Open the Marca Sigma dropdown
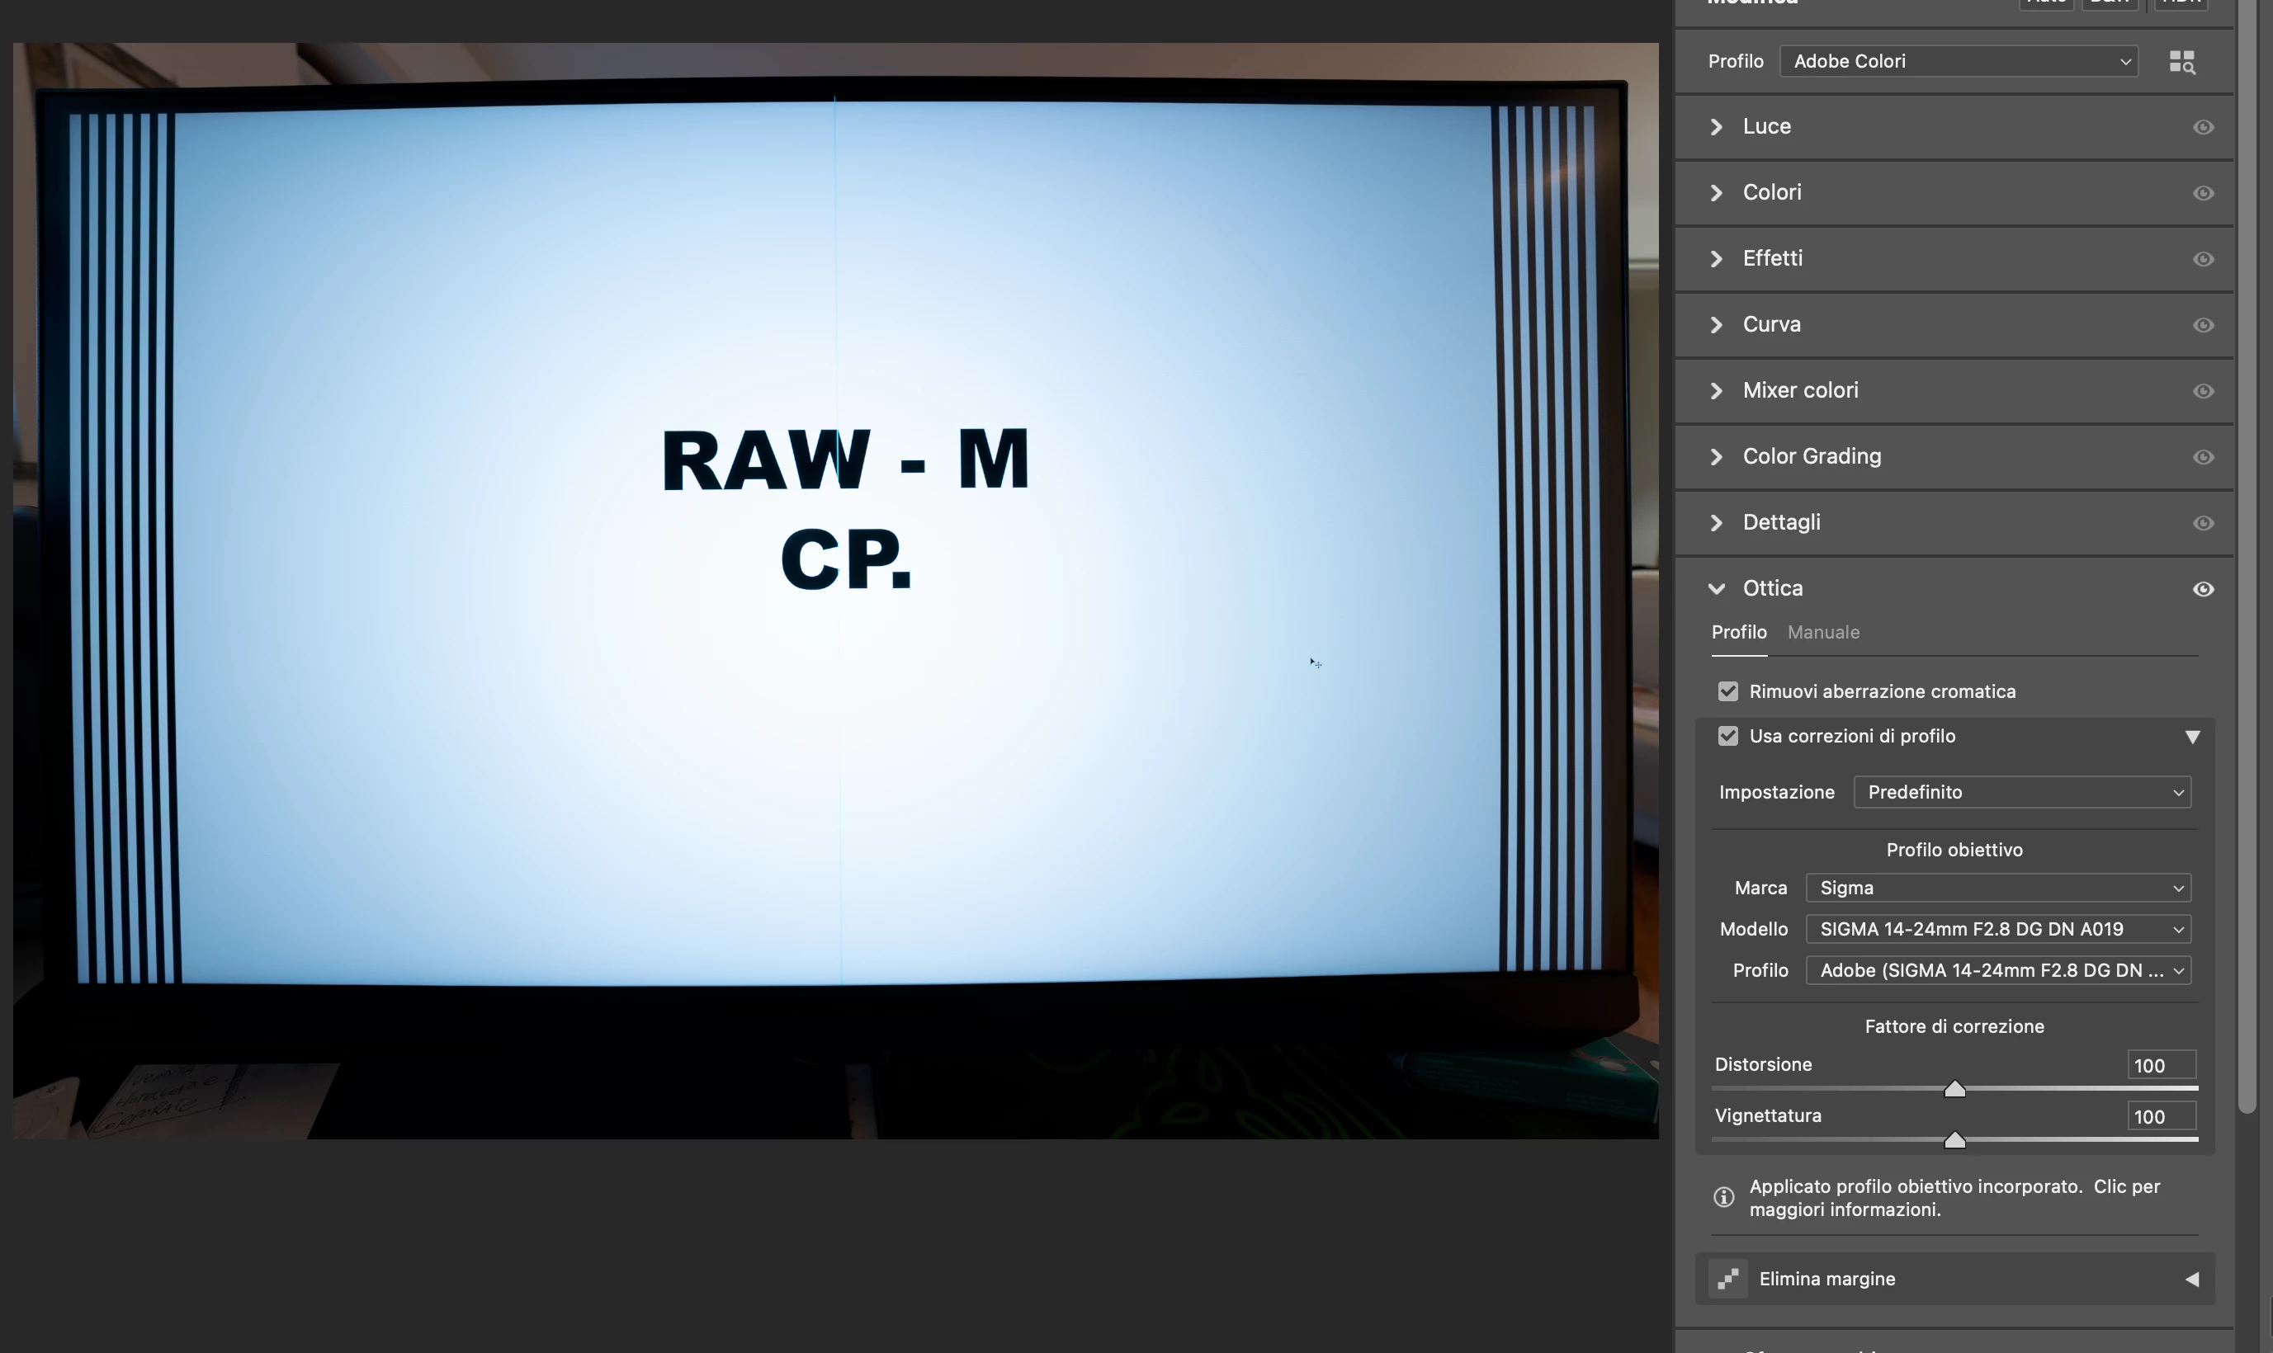 pos(1997,888)
